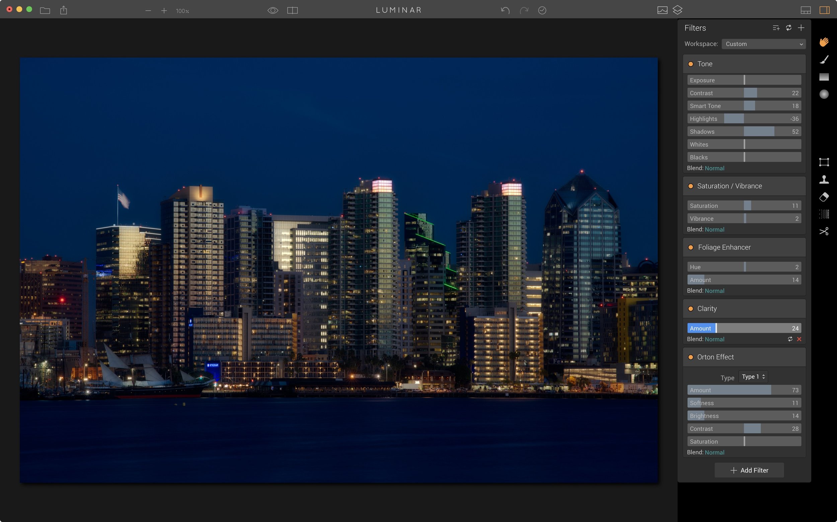Select the hand/pan tool
837x522 pixels.
[824, 42]
